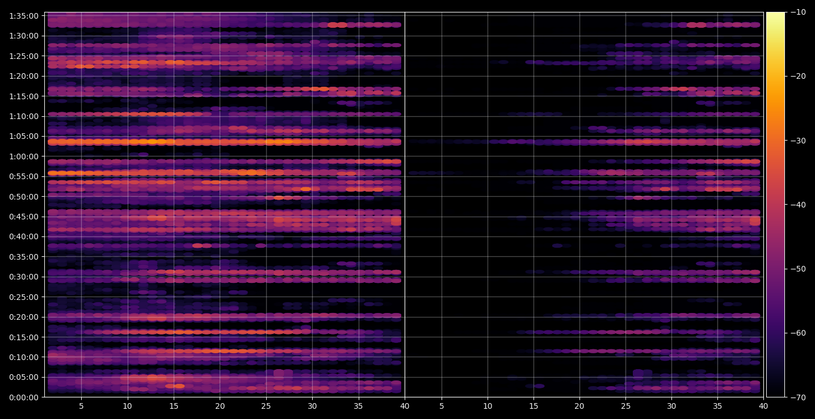Click the 0:05:00 y-axis tick label
Image resolution: width=815 pixels, height=419 pixels.
pos(24,377)
